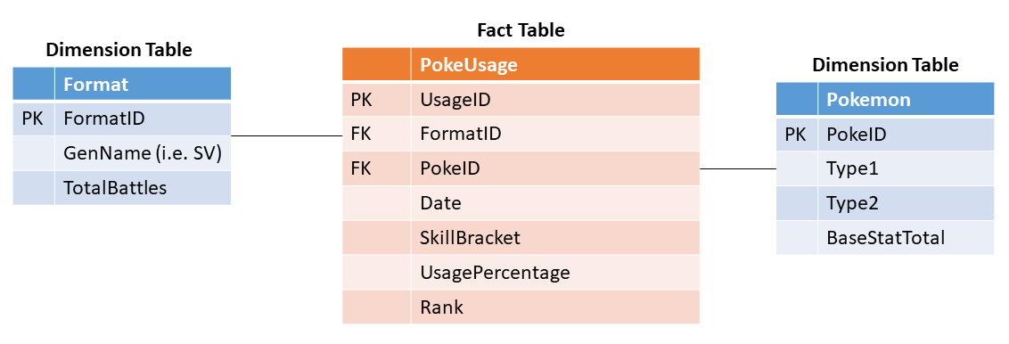Select the Pokemon table header

coord(885,100)
